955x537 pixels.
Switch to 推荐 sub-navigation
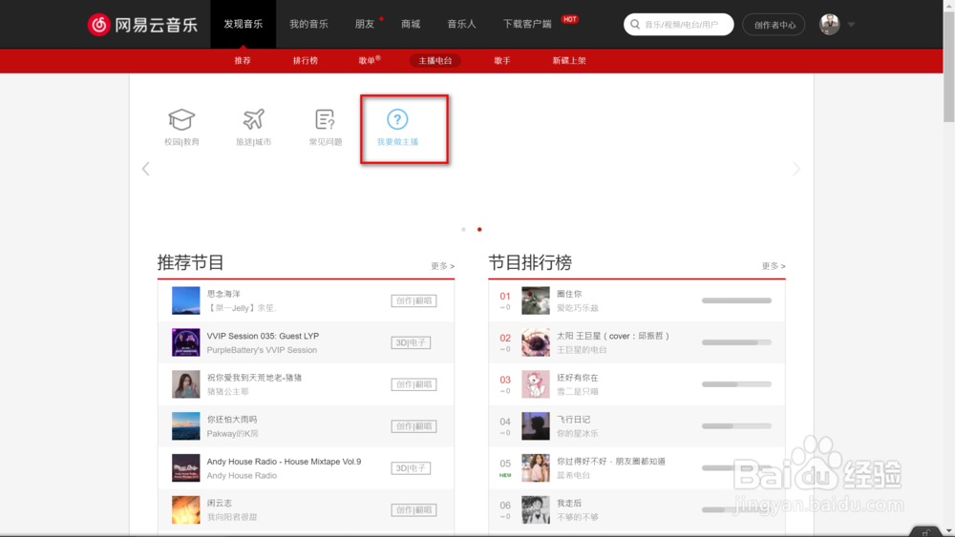tap(243, 61)
